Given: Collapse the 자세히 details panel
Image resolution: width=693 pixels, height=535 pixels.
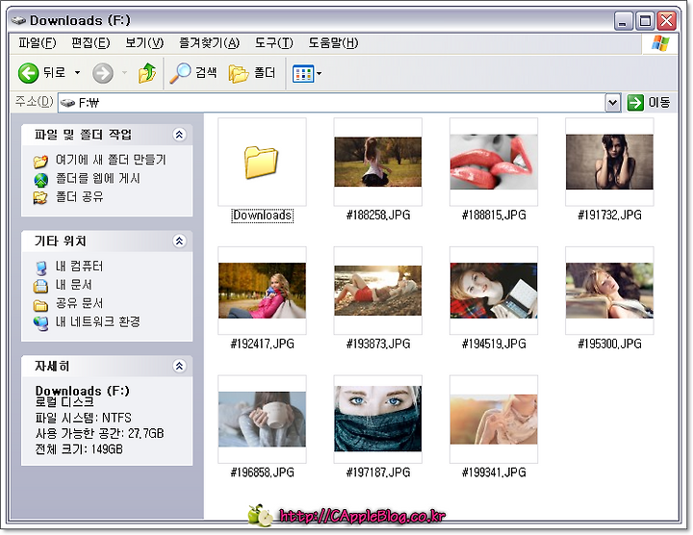Looking at the screenshot, I should click(x=179, y=366).
